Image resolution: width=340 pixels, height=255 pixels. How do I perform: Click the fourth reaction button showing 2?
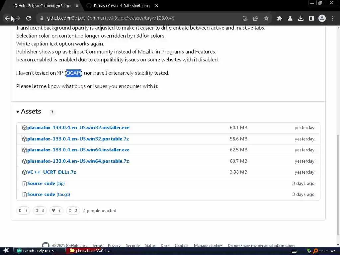click(x=73, y=211)
